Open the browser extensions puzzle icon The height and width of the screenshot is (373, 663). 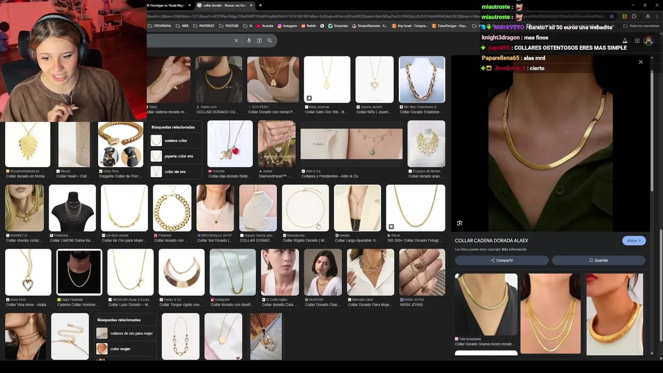pos(634,17)
